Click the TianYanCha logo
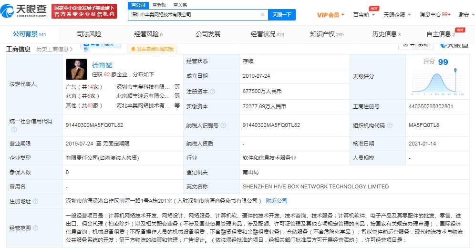The image size is (475, 248). (24, 11)
